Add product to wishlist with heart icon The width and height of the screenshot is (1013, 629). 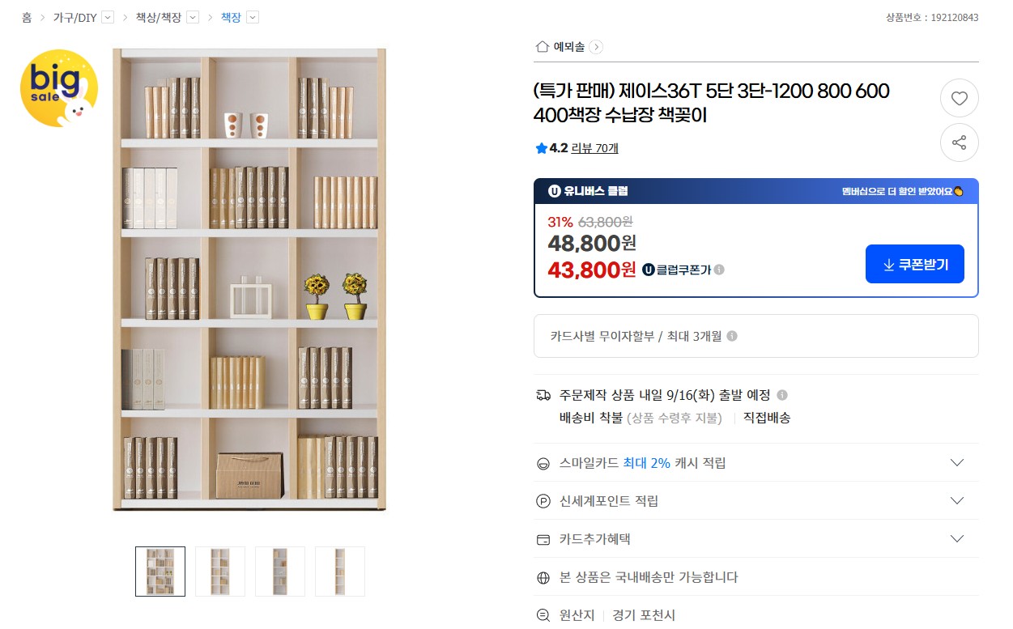click(x=959, y=99)
